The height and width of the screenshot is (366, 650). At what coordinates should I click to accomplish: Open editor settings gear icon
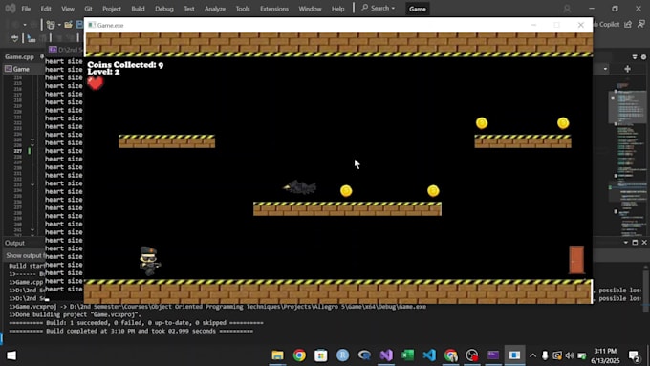643,56
